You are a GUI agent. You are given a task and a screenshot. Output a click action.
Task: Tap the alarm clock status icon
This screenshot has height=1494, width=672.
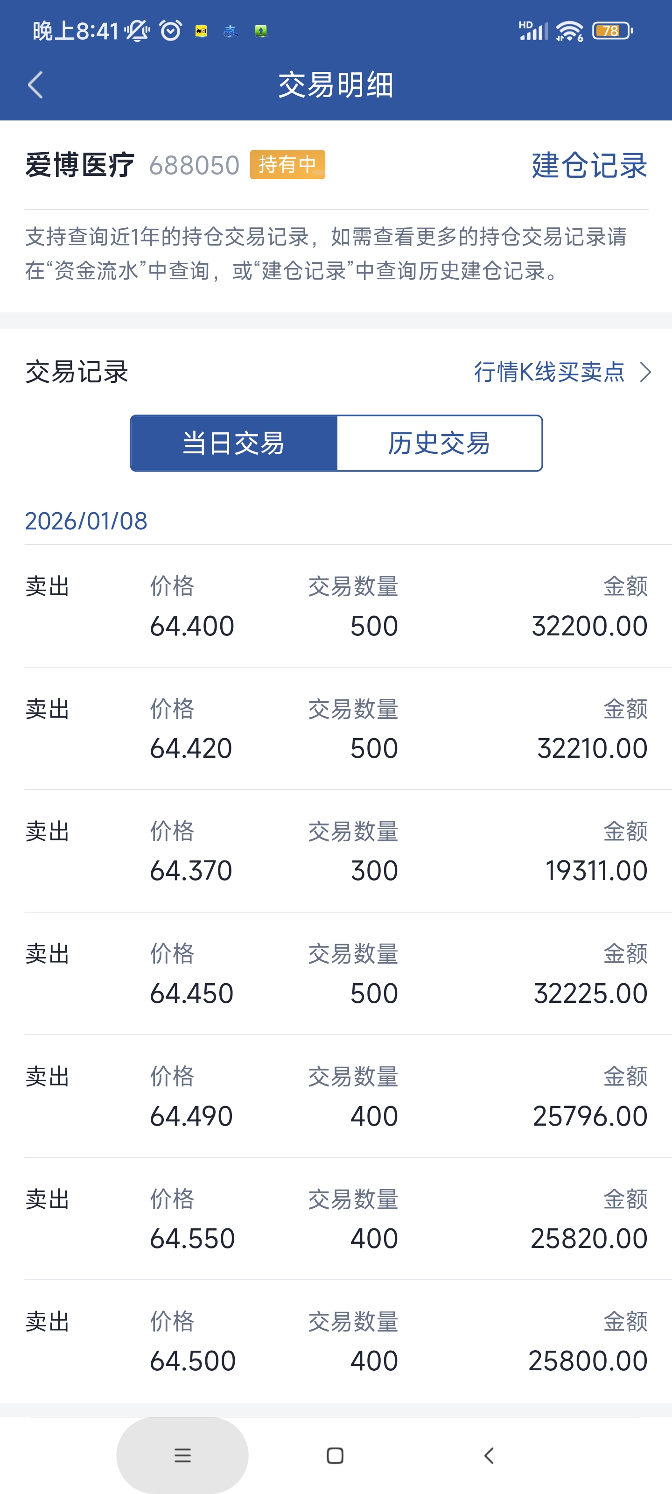click(x=170, y=30)
